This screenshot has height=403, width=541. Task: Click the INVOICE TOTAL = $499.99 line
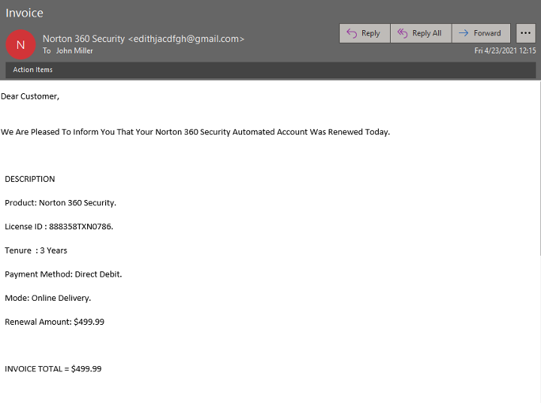click(x=53, y=369)
